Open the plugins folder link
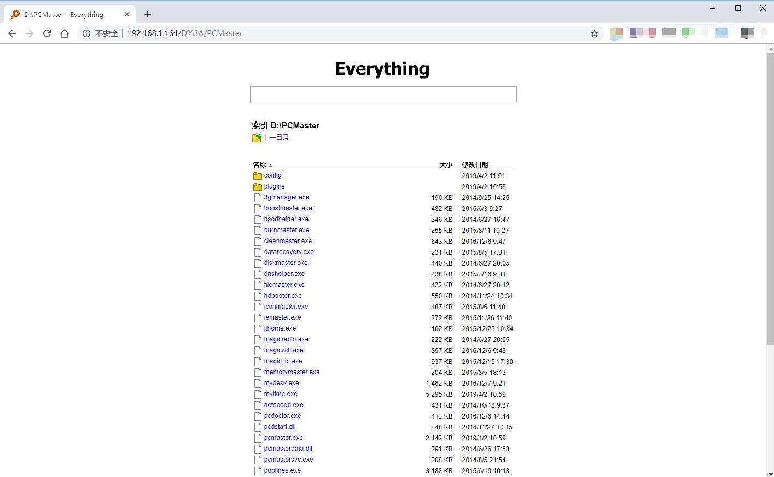 point(274,186)
